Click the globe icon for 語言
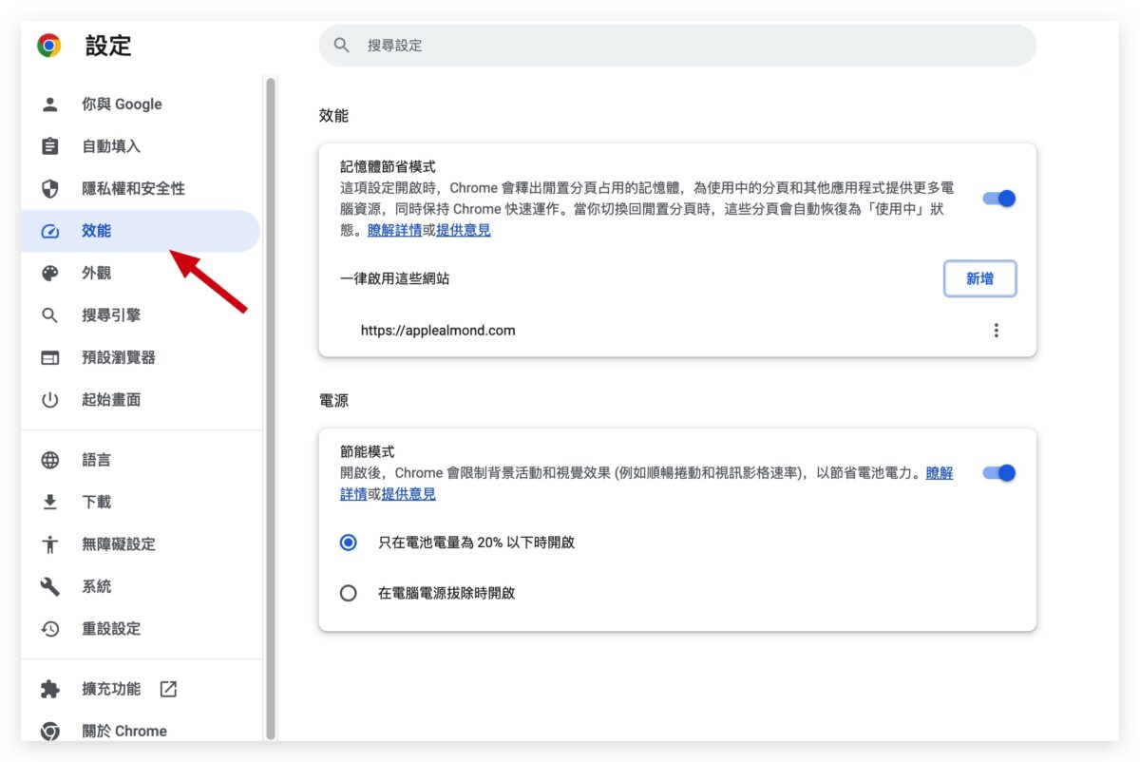The image size is (1140, 762). click(50, 460)
